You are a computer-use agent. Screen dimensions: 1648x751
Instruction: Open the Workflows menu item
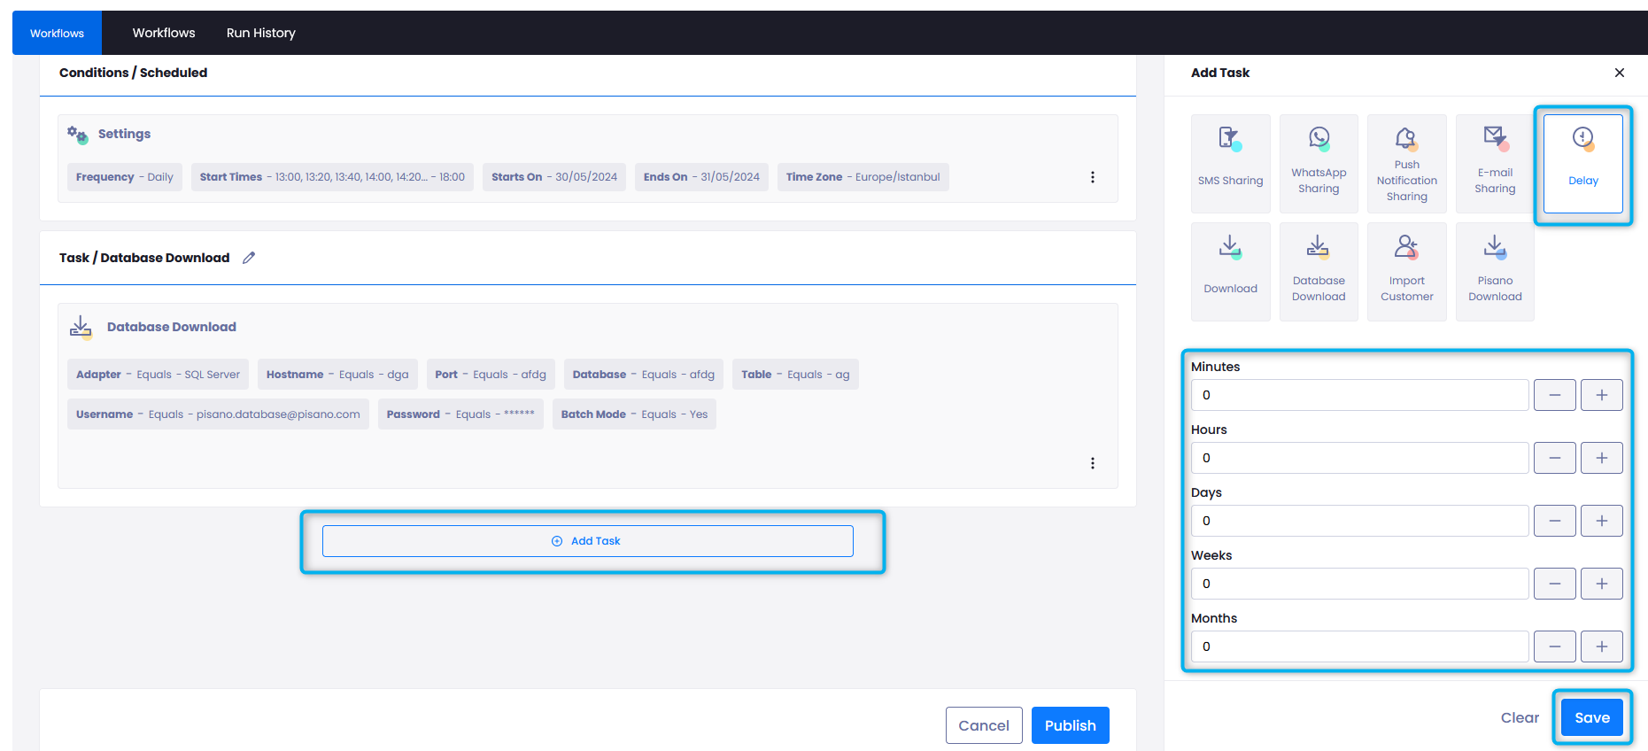[x=164, y=33]
